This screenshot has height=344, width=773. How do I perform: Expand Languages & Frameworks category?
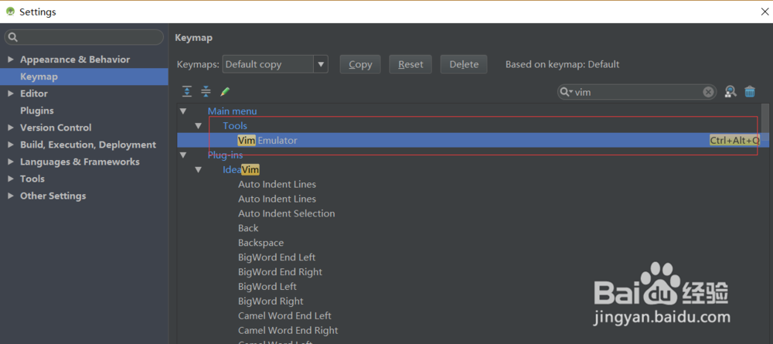[11, 162]
